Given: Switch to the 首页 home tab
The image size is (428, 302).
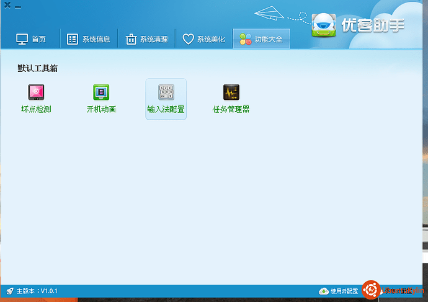Looking at the screenshot, I should click(31, 39).
